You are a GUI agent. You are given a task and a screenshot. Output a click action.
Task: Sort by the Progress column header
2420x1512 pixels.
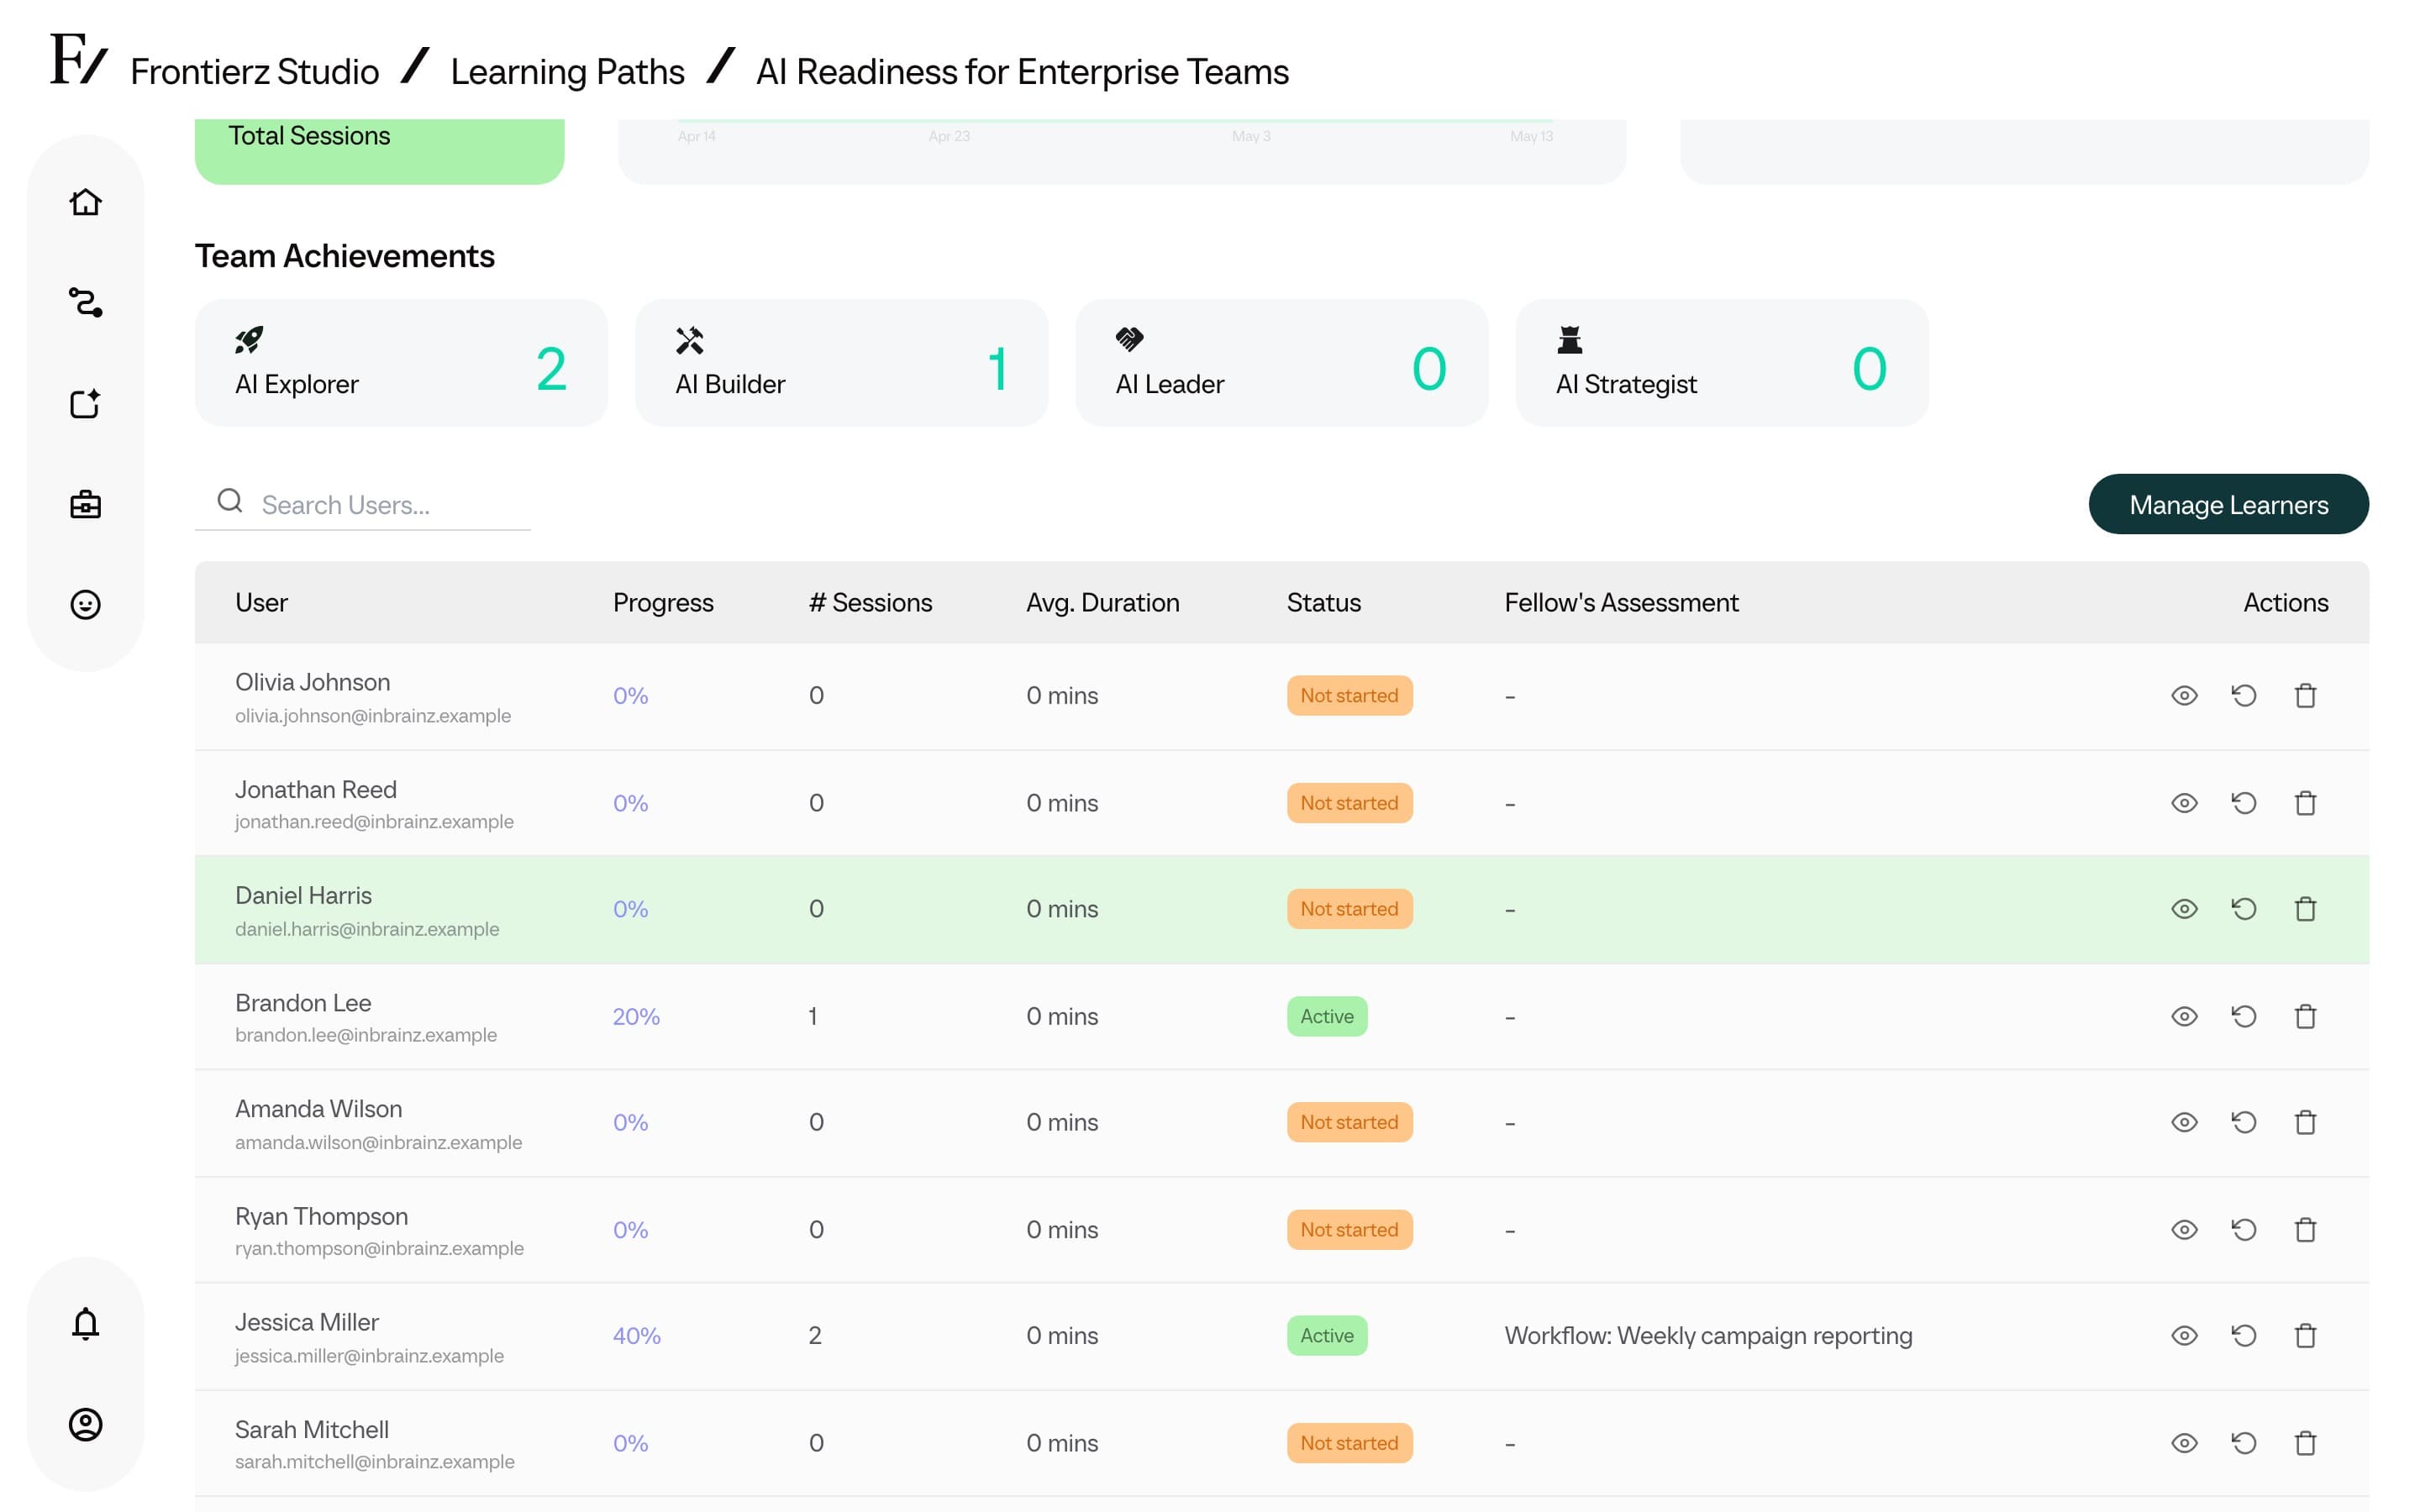[x=663, y=602]
